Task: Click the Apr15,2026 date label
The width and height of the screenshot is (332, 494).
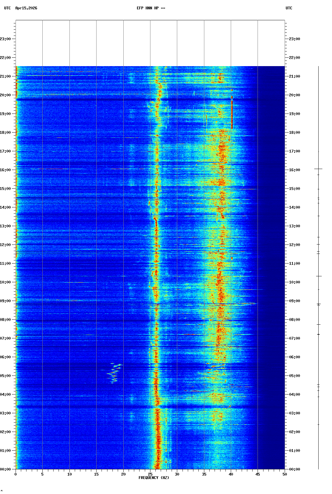Action: 26,8
